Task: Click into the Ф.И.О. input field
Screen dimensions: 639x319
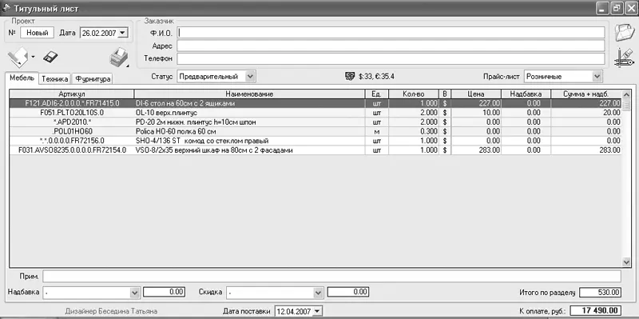Action: pos(391,32)
